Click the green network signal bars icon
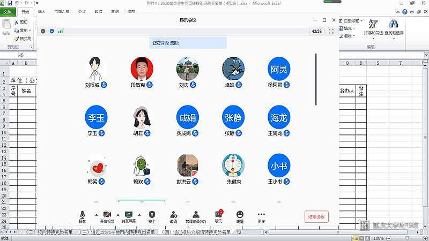Screen dimensions: 429x241 point(61,31)
